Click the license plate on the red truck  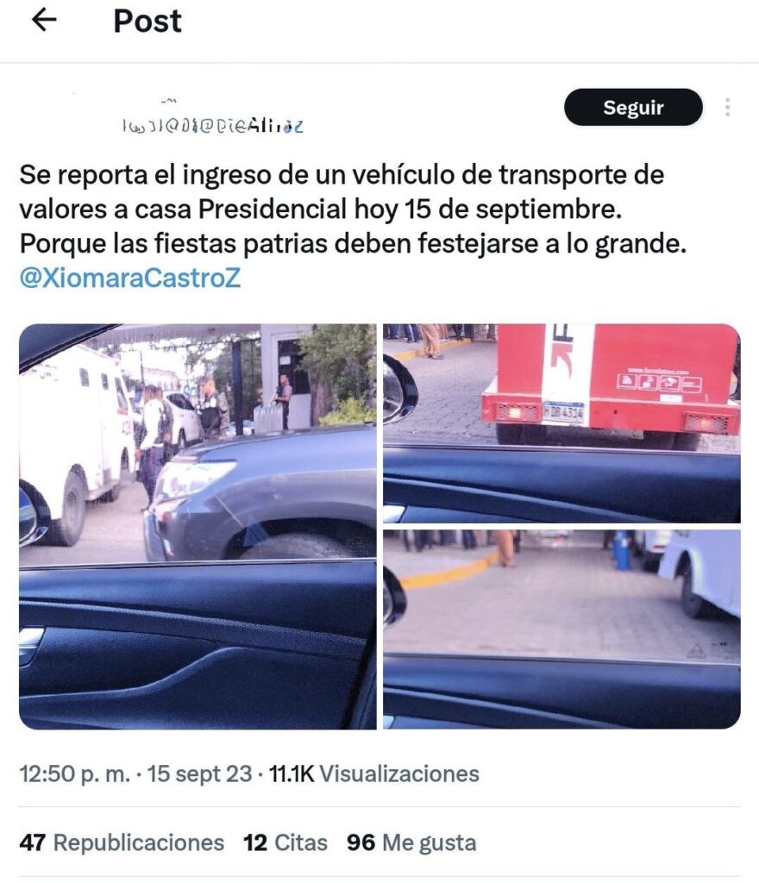point(562,412)
